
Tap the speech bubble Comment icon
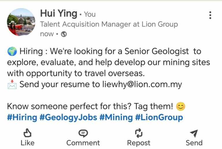pos(83,133)
